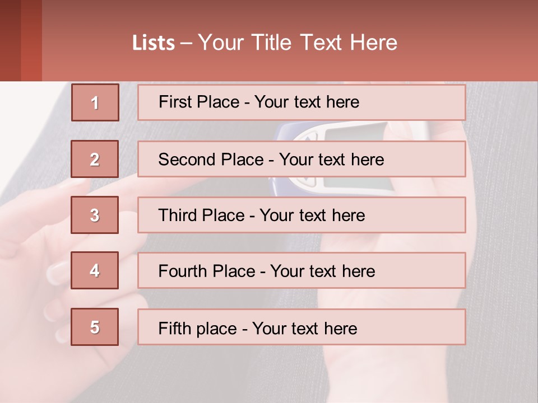This screenshot has height=403, width=538.
Task: Select the First Place text box
Action: click(x=302, y=102)
